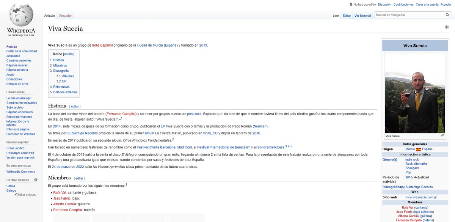Image resolution: width=455 pixels, height=222 pixels.
Task: Open the Subterfuge Records link in Historia
Action: pos(83,133)
